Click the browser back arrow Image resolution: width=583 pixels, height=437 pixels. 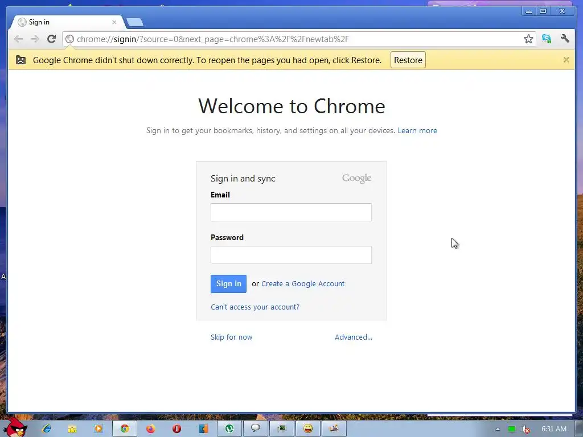coord(18,39)
